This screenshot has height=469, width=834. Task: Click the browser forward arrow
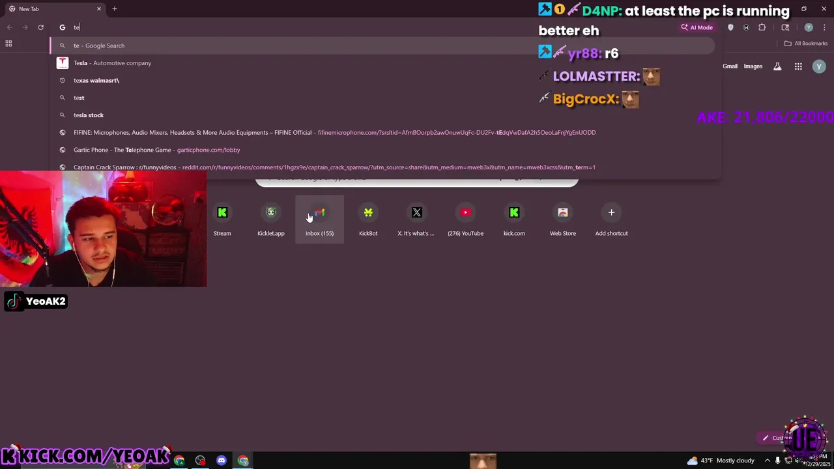[x=25, y=27]
